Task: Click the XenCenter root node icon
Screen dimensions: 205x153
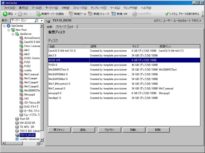Action: coord(8,26)
